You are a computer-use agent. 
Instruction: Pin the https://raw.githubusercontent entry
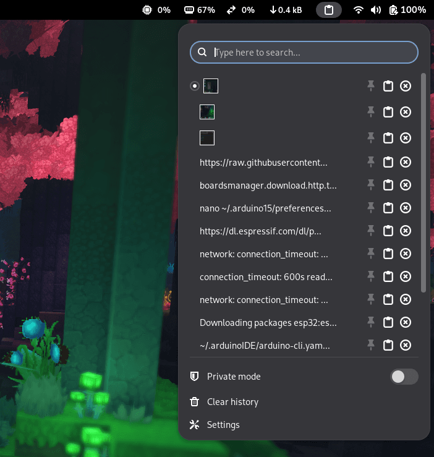click(x=371, y=162)
